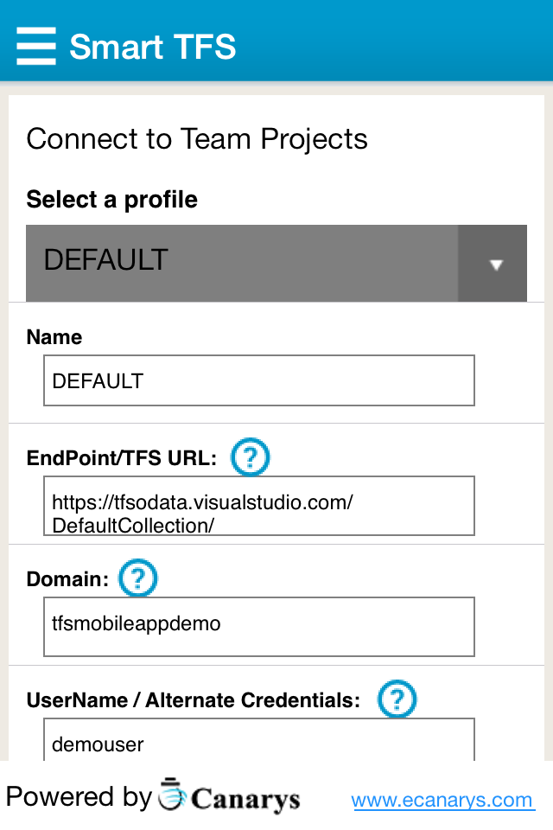The width and height of the screenshot is (553, 830).
Task: Click into the Name text field
Action: [x=259, y=380]
